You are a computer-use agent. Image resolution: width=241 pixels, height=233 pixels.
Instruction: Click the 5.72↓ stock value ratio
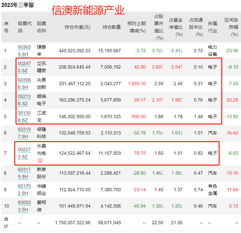(157, 51)
